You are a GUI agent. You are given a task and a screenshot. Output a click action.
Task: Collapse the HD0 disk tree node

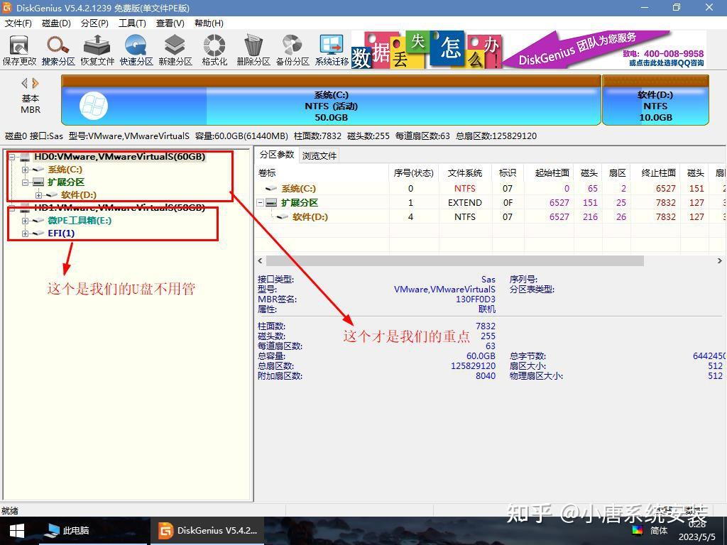pos(13,157)
